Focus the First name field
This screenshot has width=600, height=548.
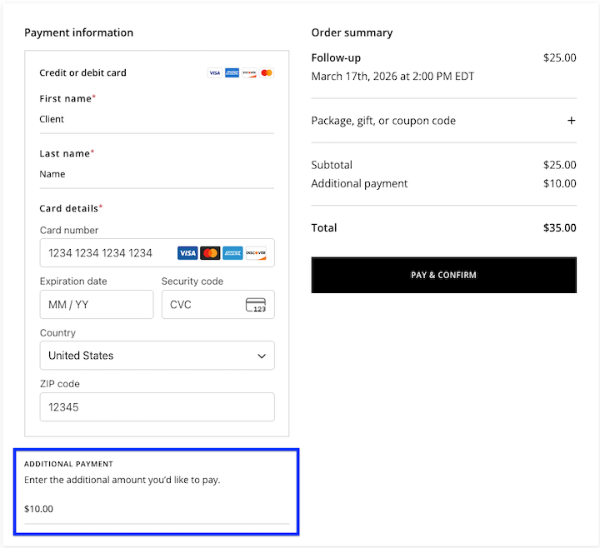(156, 119)
